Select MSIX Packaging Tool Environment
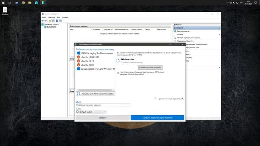The width and height of the screenshot is (260, 146). [x=95, y=53]
